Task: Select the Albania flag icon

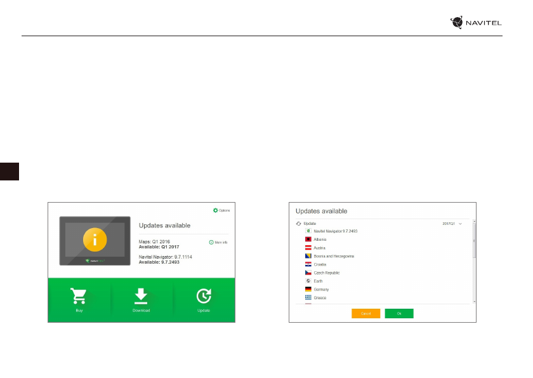Action: [x=308, y=239]
